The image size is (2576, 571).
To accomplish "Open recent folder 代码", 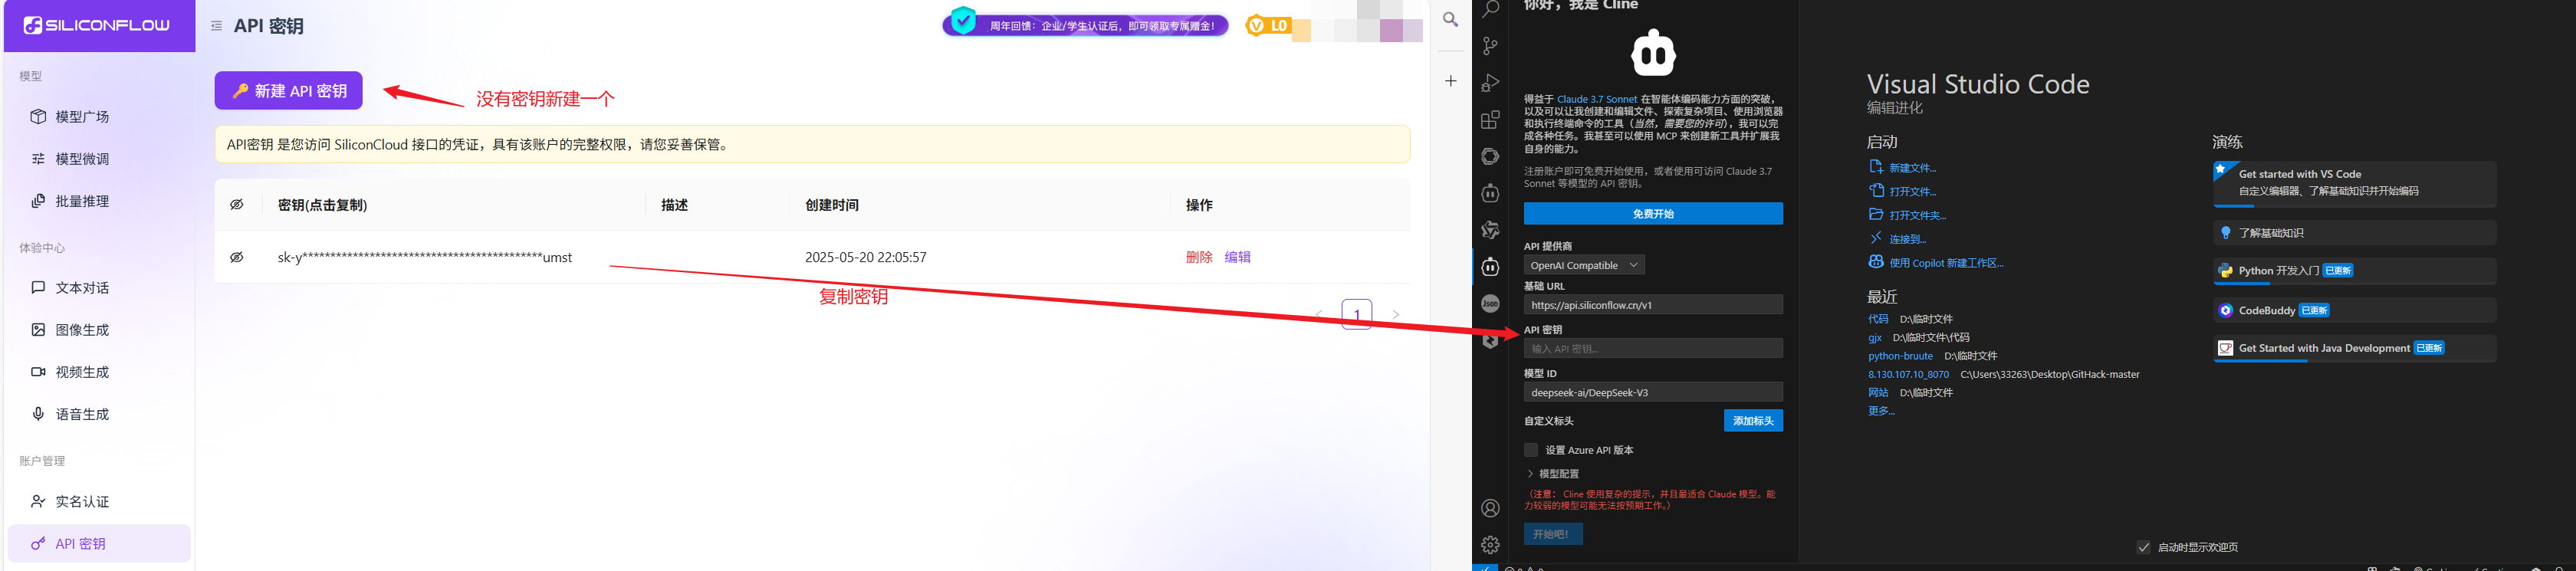I will tap(1878, 319).
